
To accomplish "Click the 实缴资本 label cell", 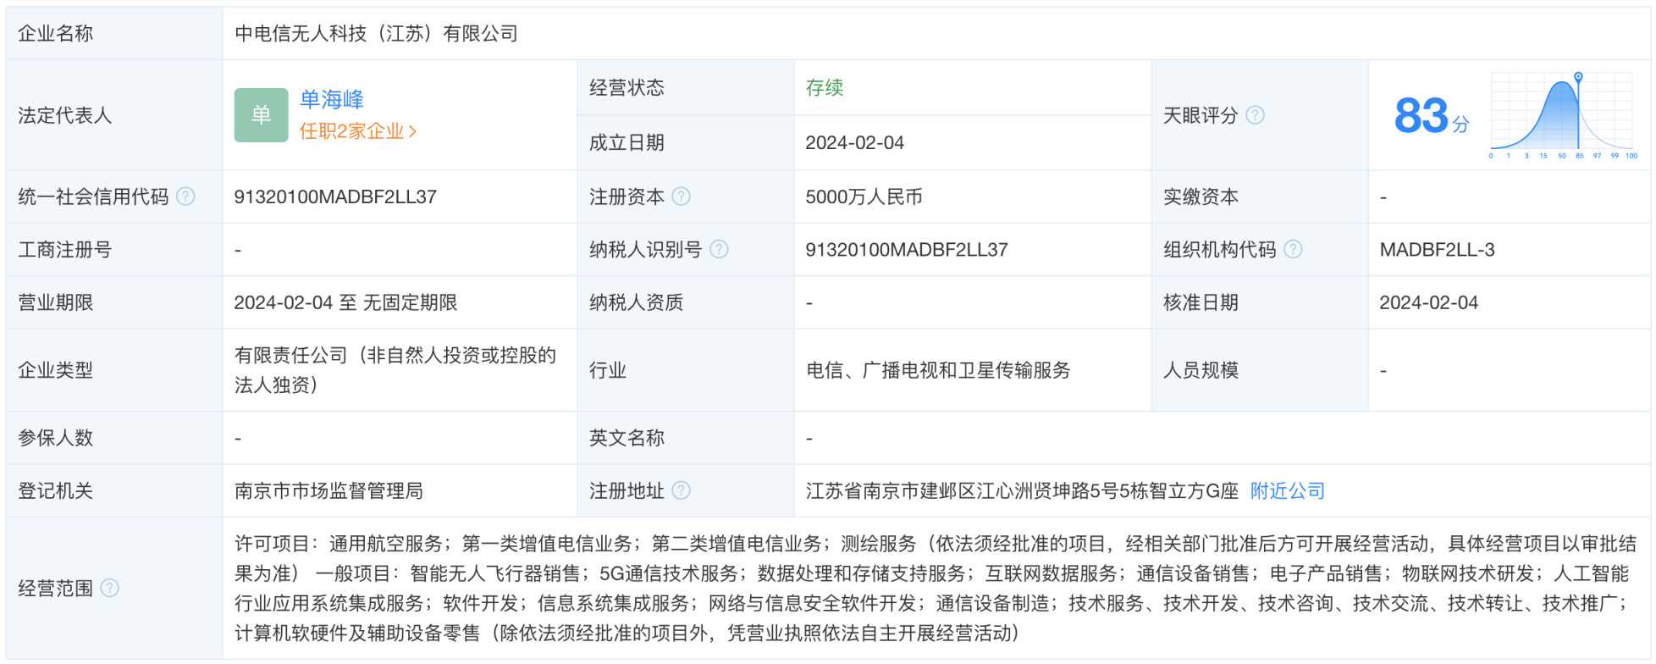I will pos(1260,196).
